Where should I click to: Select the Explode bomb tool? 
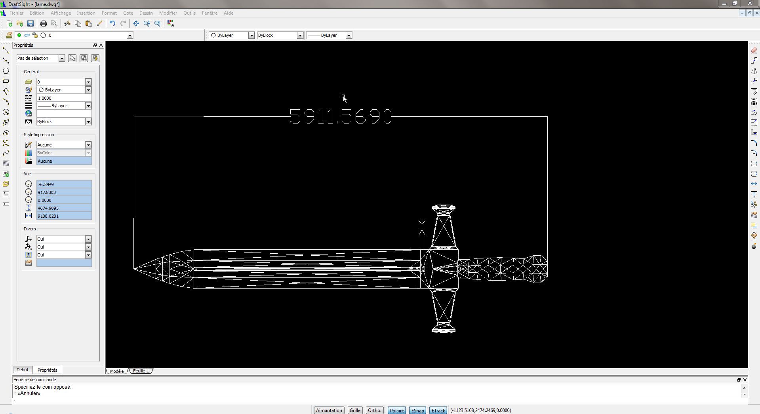754,246
